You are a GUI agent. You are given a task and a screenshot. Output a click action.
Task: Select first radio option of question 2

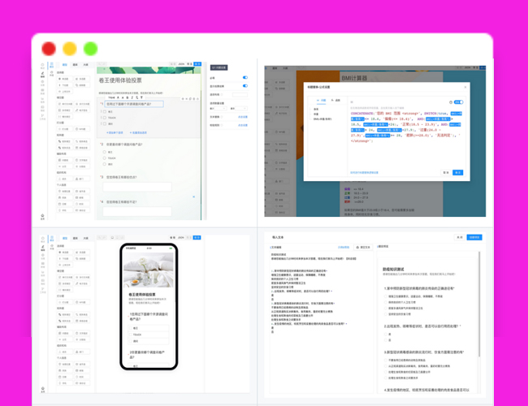point(105,152)
